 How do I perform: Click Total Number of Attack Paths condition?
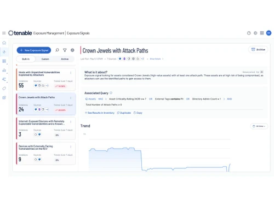tap(104, 104)
